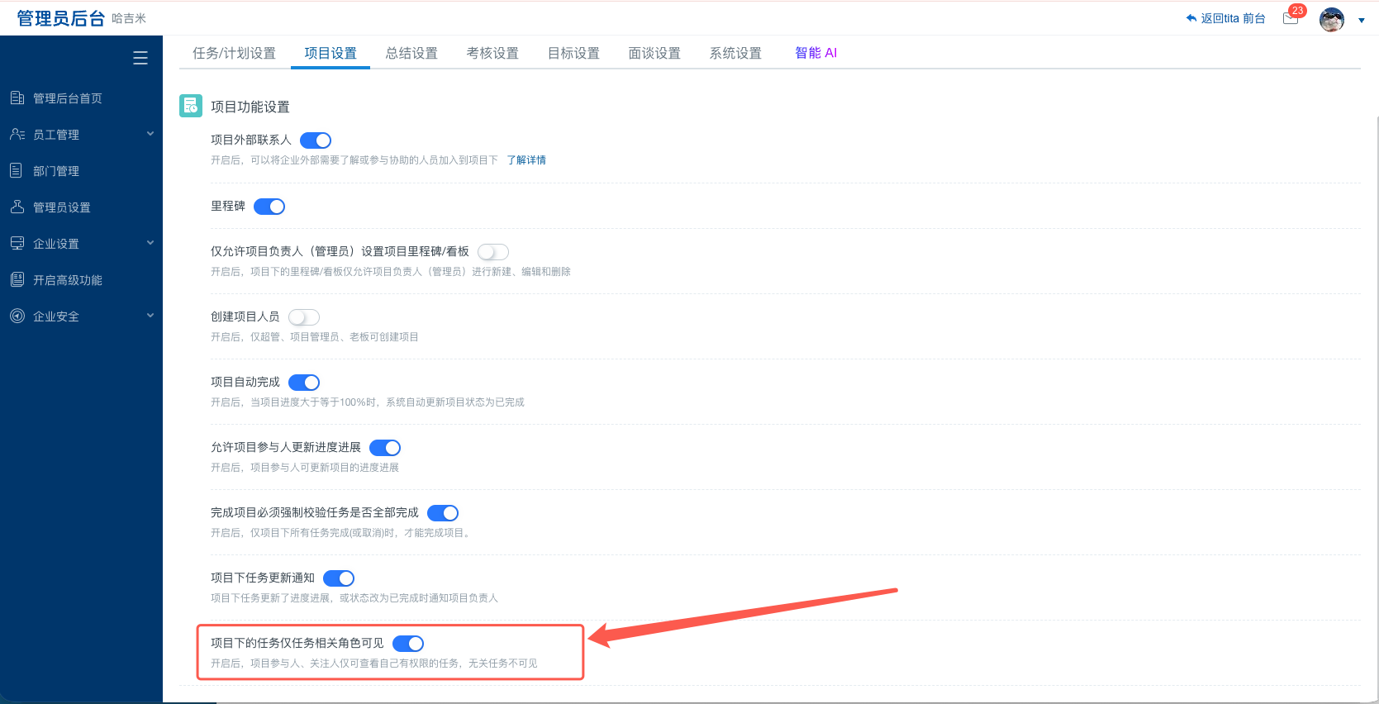Screen dimensions: 1379x704
Task: Enable the 创建项目人员 toggle
Action: (x=304, y=317)
